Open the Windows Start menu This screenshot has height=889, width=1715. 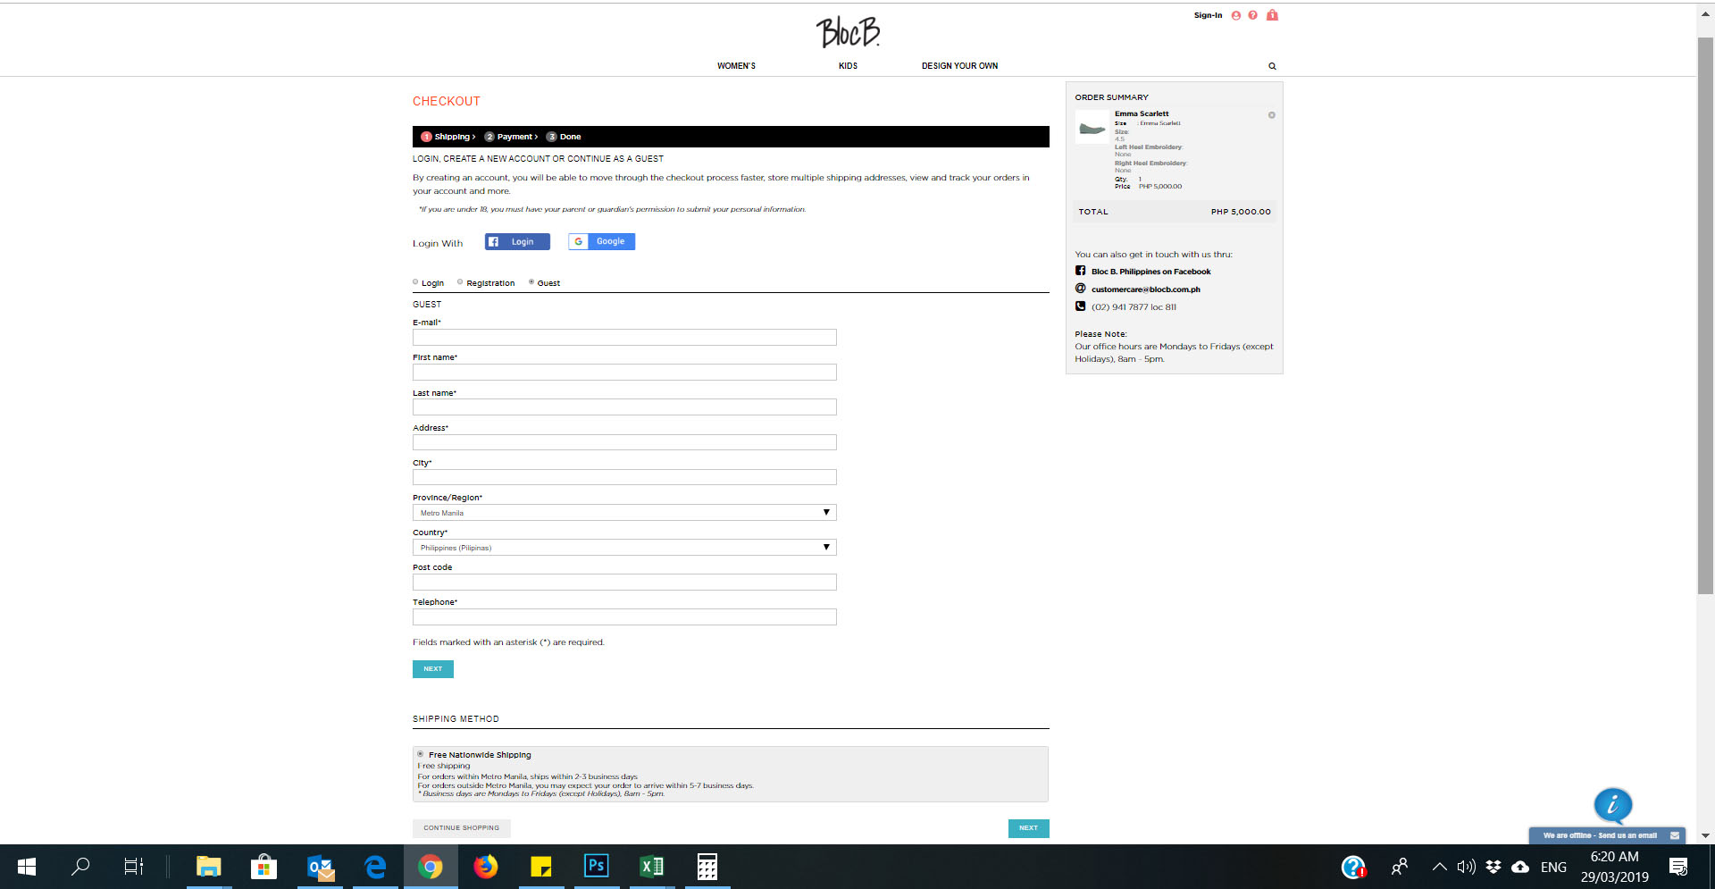coord(27,867)
